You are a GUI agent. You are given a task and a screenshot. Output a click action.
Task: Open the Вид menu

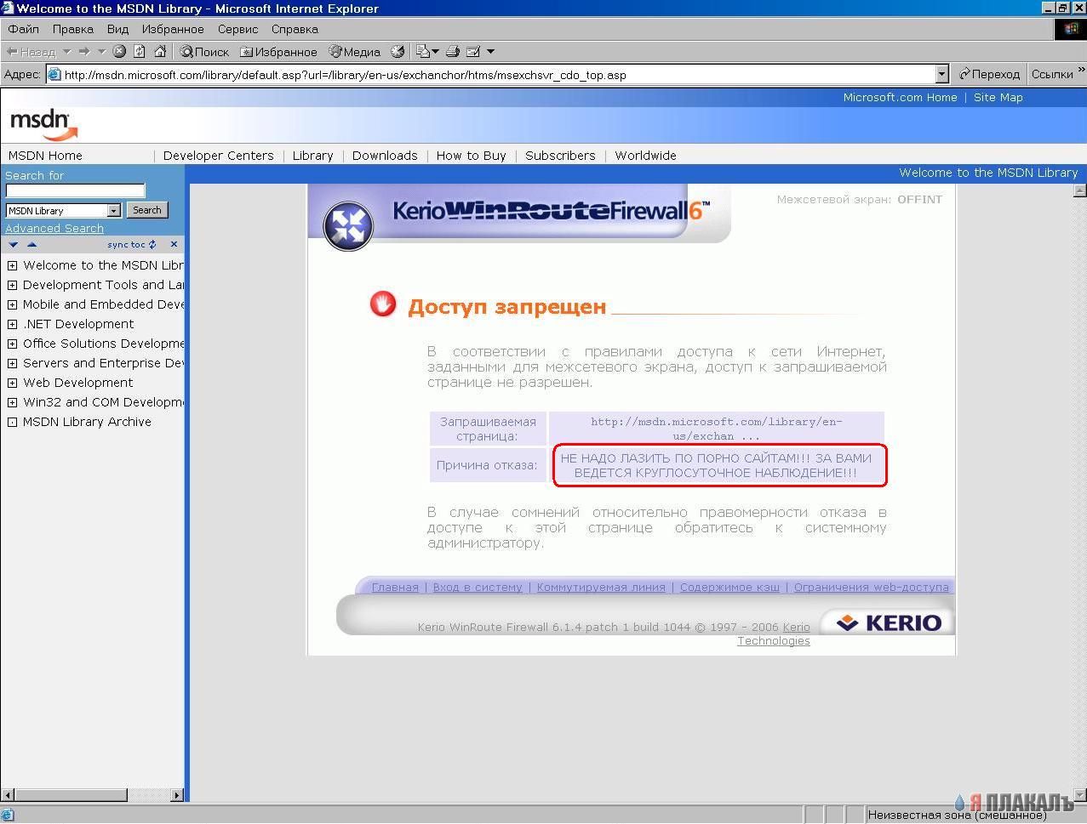pyautogui.click(x=117, y=29)
